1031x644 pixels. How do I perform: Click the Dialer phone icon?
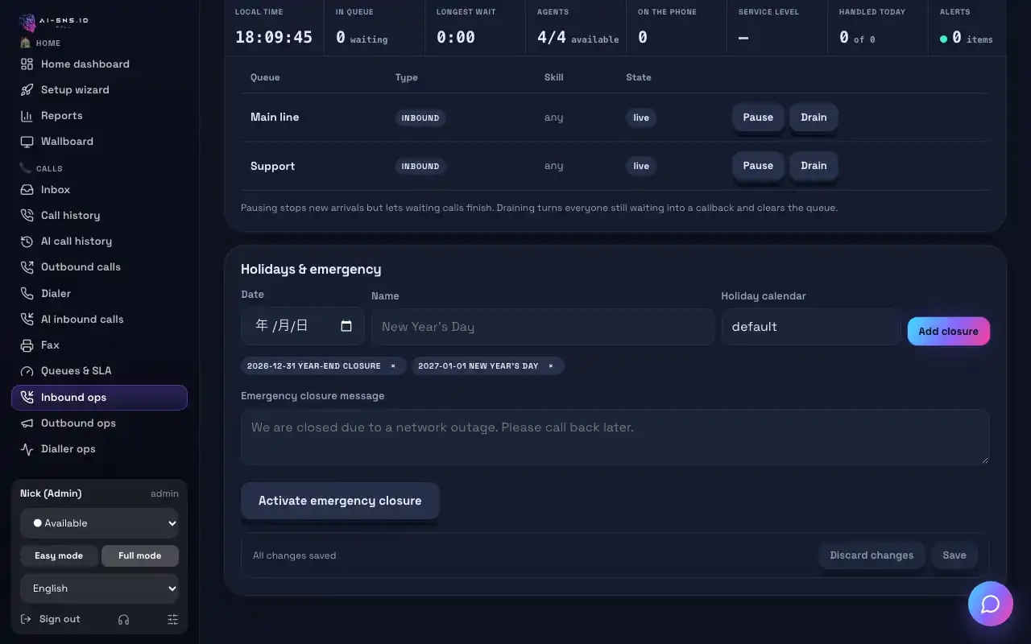tap(27, 294)
